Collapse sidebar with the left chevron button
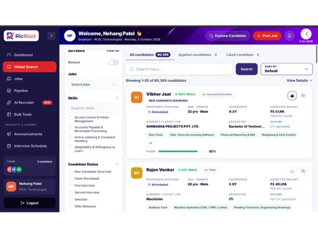The height and width of the screenshot is (238, 318). coord(52,36)
